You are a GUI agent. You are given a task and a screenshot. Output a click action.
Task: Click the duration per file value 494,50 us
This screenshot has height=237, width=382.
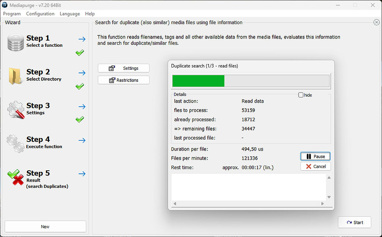point(253,149)
